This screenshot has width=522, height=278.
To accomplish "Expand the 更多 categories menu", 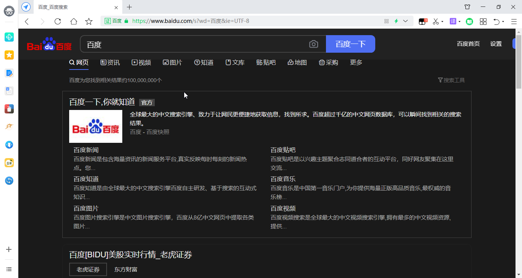I will point(356,63).
